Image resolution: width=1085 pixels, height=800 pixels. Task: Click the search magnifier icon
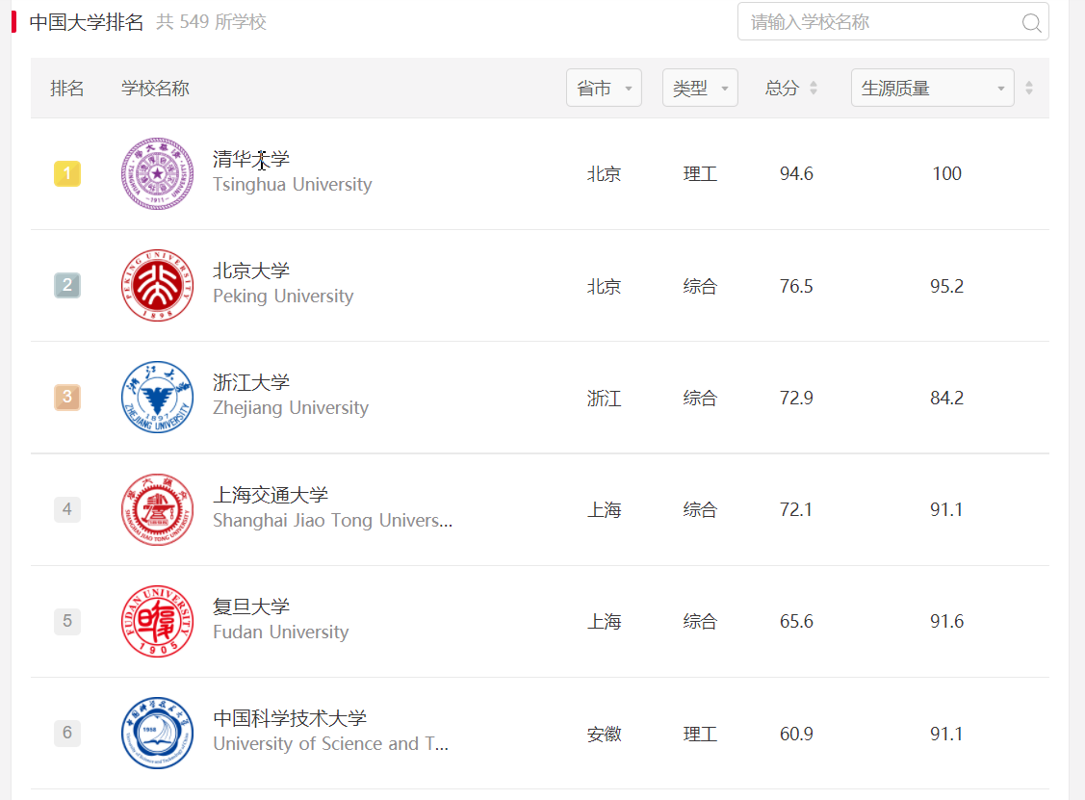click(1031, 22)
